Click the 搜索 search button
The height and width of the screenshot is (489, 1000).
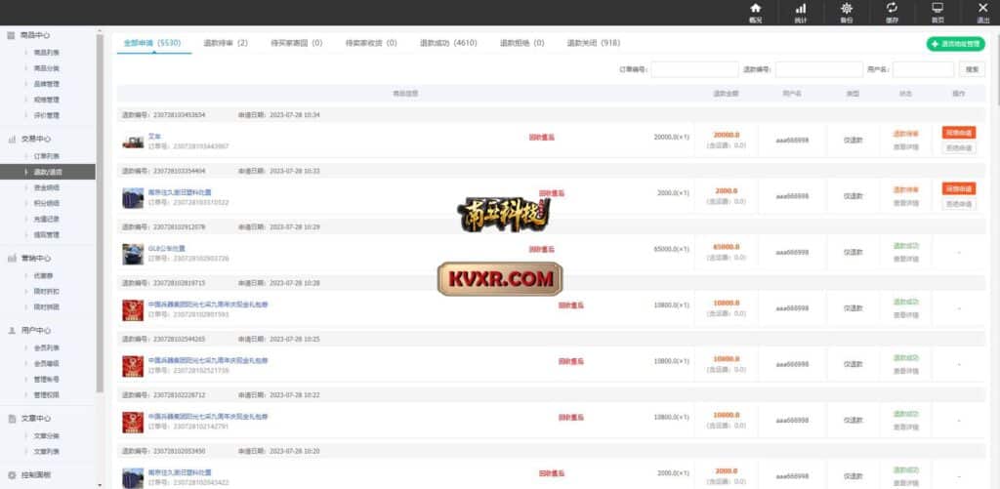[x=972, y=69]
